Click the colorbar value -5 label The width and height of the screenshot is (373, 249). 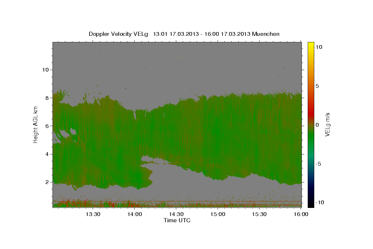[318, 164]
